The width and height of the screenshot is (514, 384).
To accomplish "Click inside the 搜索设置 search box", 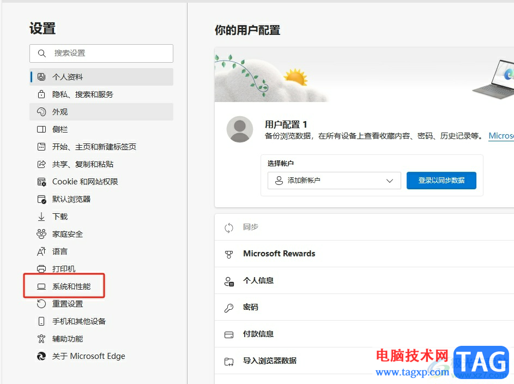I will tap(101, 53).
